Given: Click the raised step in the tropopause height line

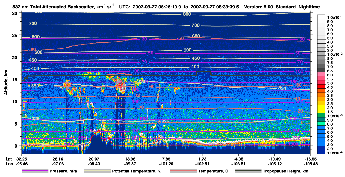Looking at the screenshot, I should point(204,72).
